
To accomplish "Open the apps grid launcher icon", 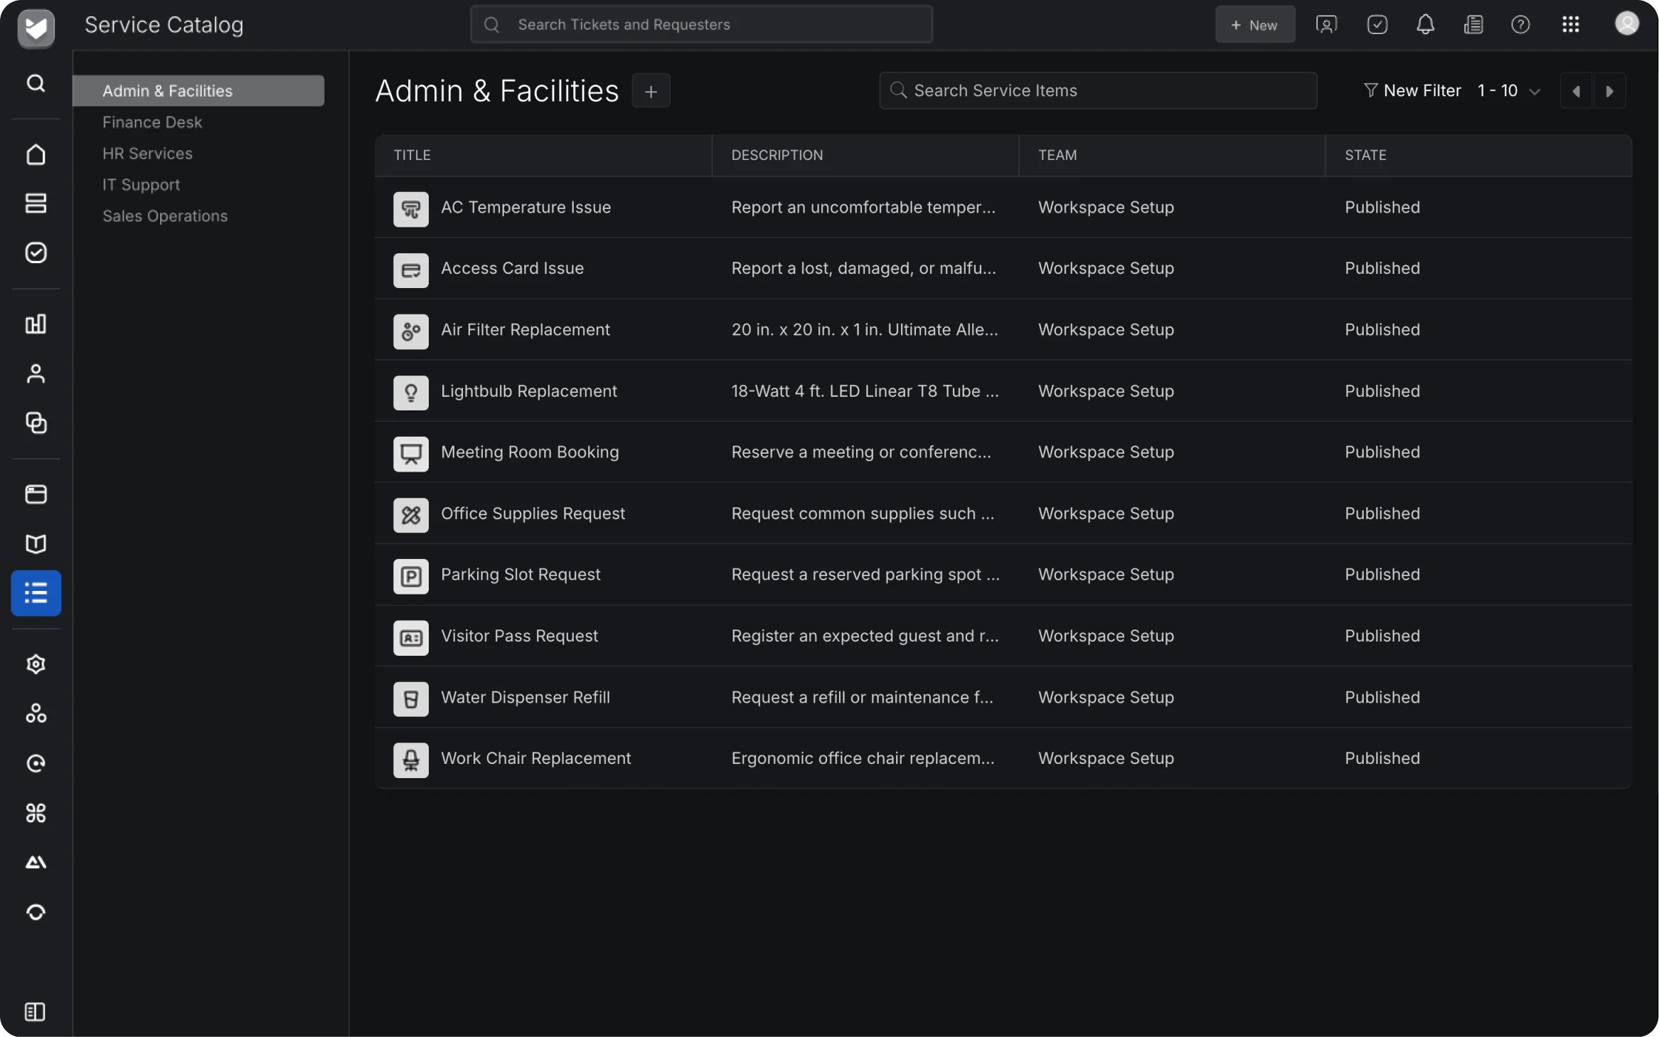I will [x=1570, y=25].
